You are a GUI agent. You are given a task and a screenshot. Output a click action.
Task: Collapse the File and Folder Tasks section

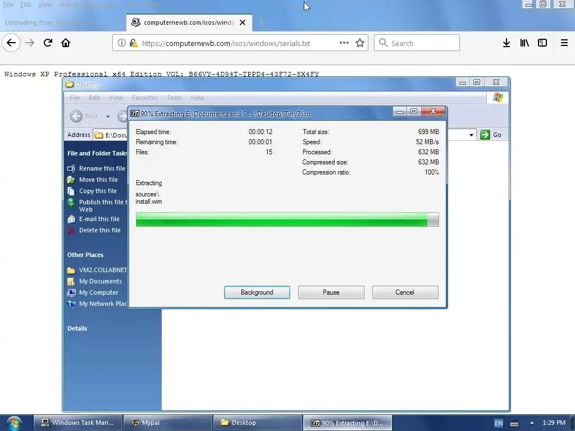97,153
